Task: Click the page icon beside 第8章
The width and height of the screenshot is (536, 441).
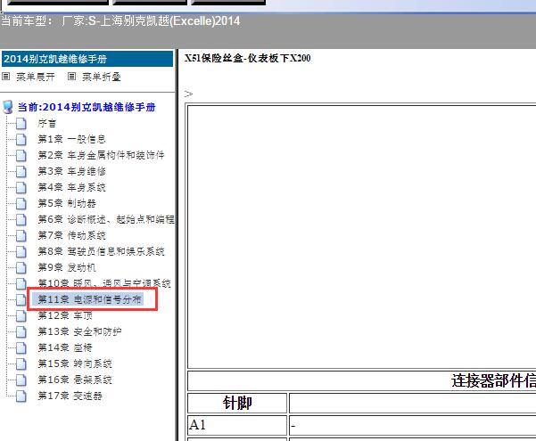Action: click(x=21, y=252)
